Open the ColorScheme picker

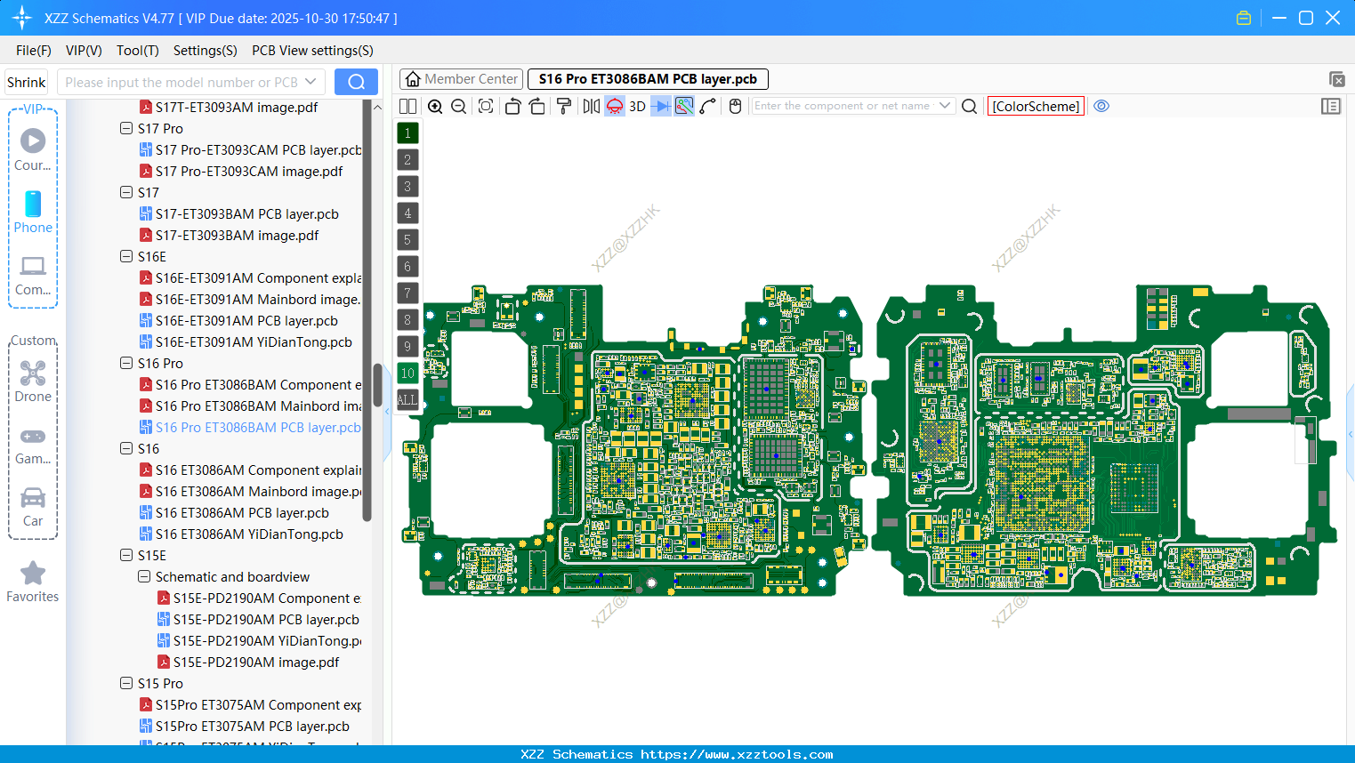[1035, 106]
